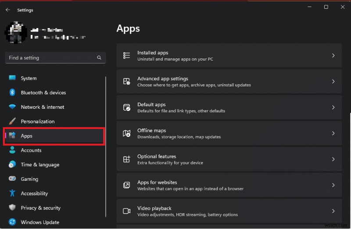Screen dimensions: 351x229
Task: Open Default apps settings
Action: coord(229,107)
